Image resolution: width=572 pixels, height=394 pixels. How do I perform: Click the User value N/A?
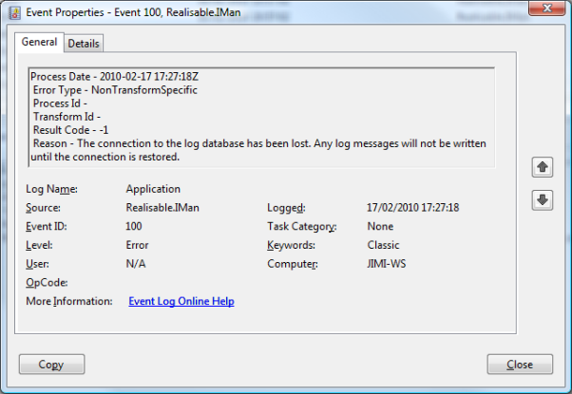[135, 264]
